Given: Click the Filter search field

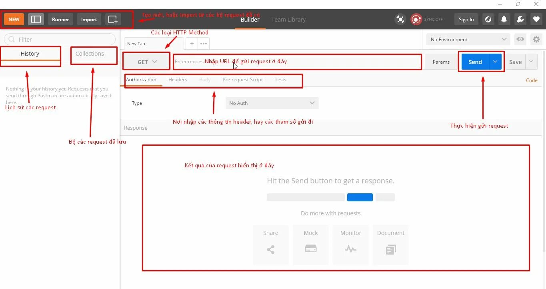Looking at the screenshot, I should pyautogui.click(x=60, y=39).
